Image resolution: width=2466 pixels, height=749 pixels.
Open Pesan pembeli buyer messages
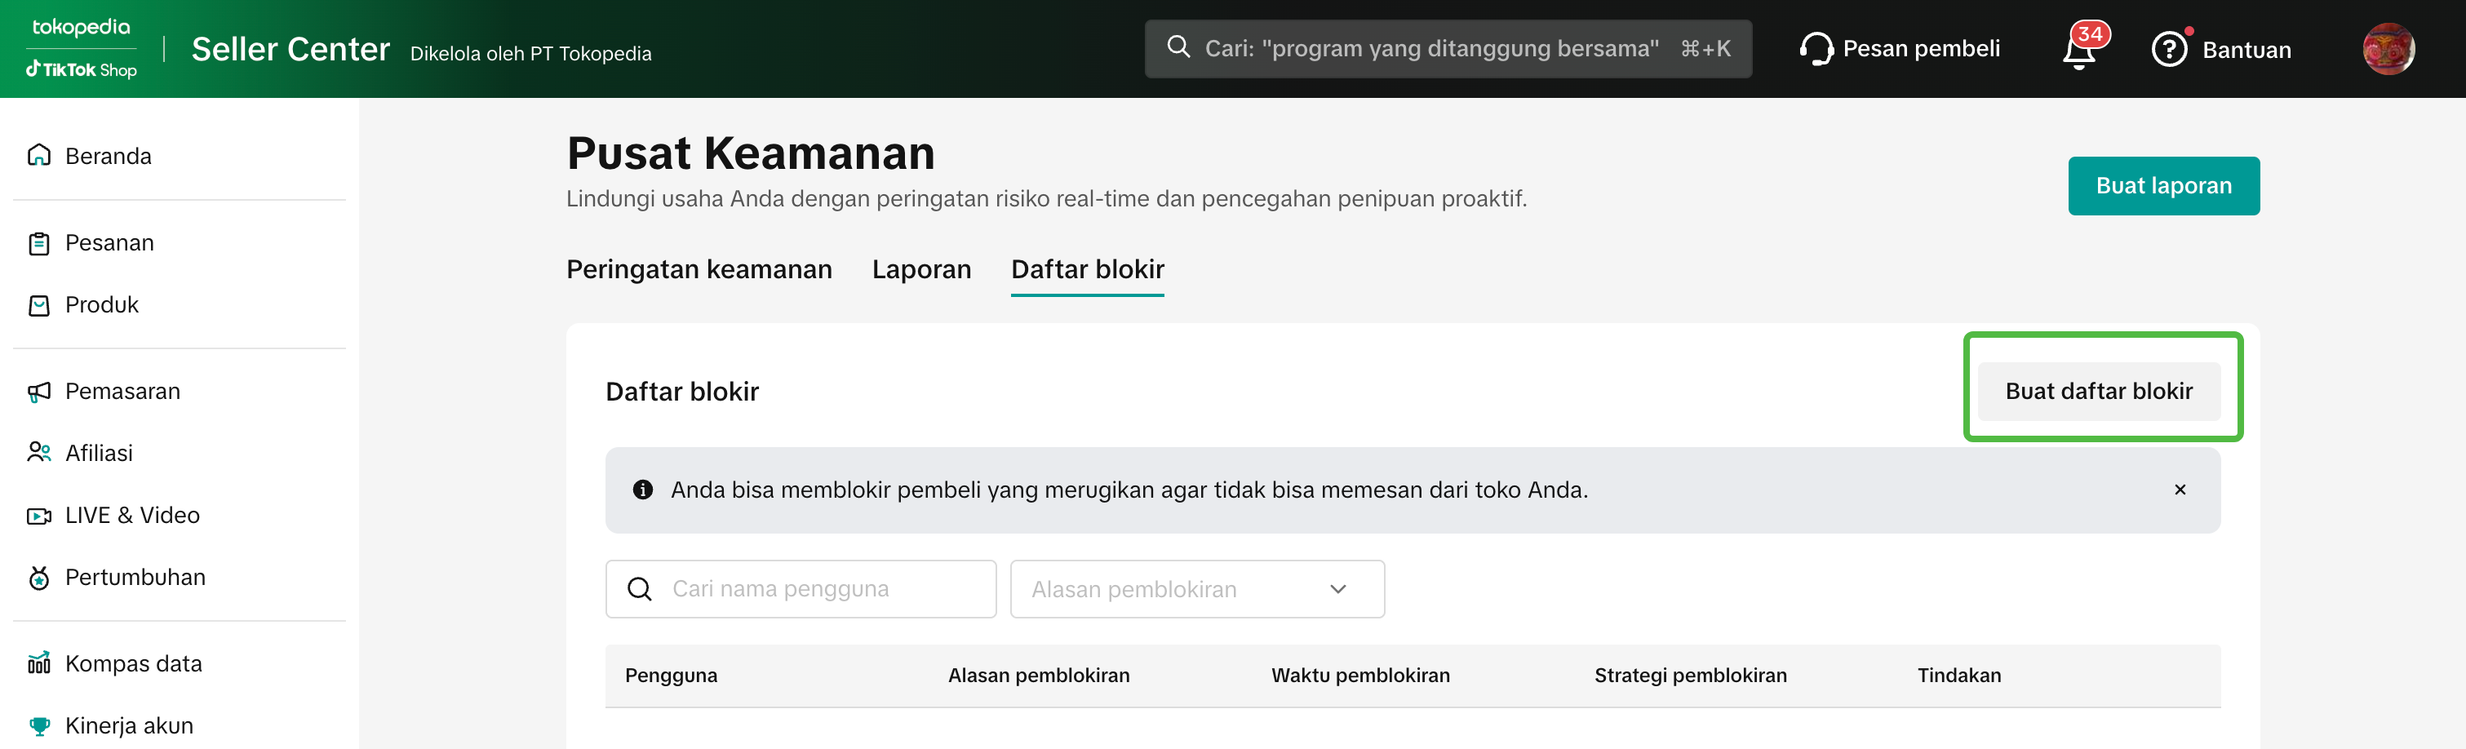click(1901, 49)
